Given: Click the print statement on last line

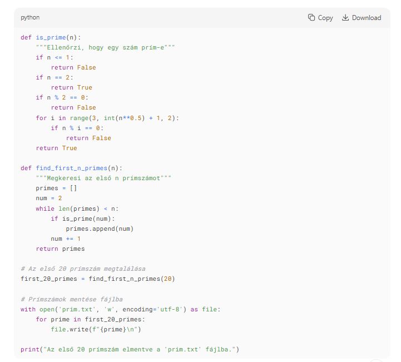Looking at the screenshot, I should tap(129, 349).
